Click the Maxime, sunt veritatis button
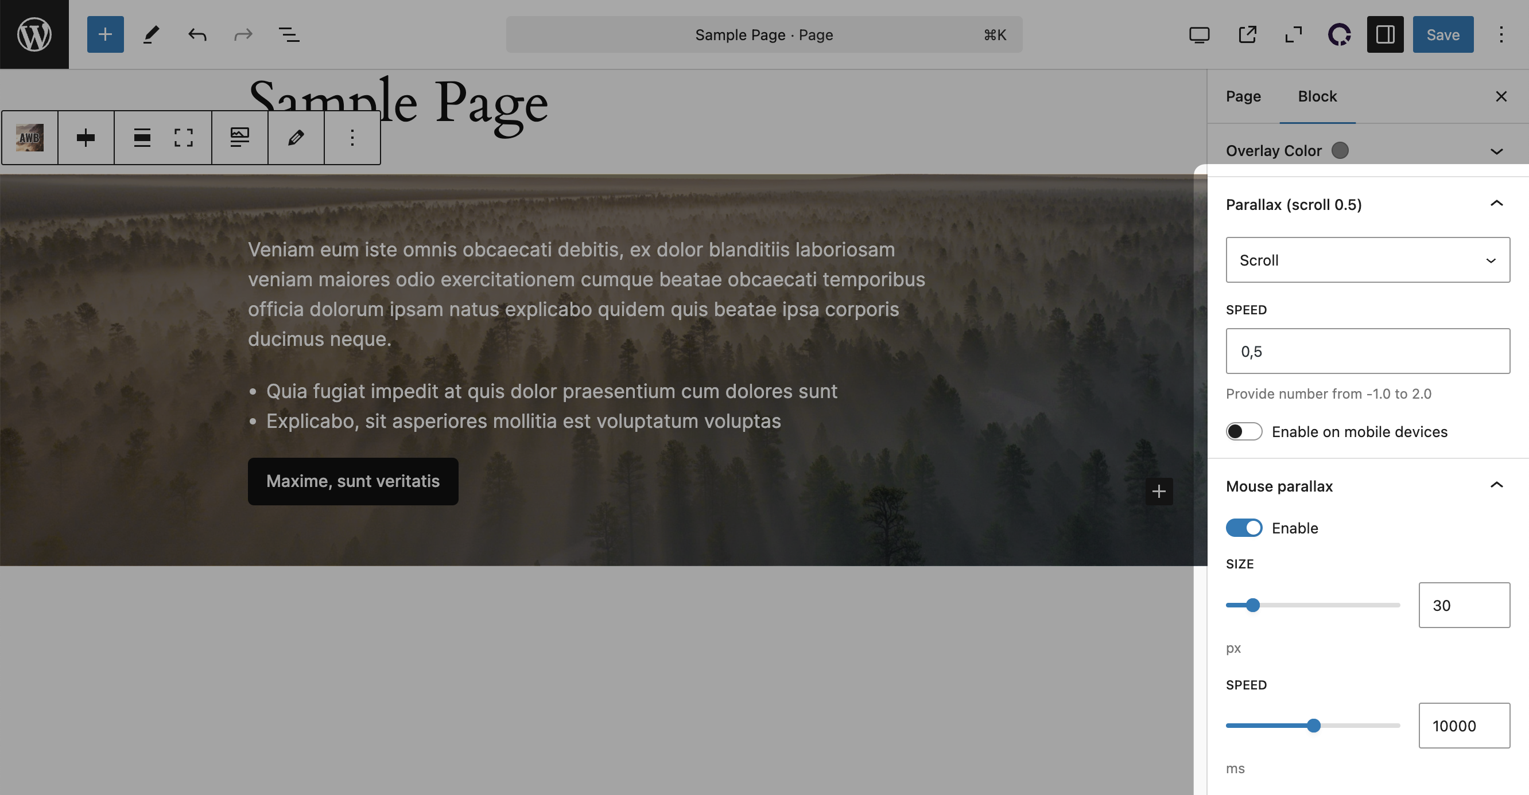The height and width of the screenshot is (795, 1529). tap(353, 481)
